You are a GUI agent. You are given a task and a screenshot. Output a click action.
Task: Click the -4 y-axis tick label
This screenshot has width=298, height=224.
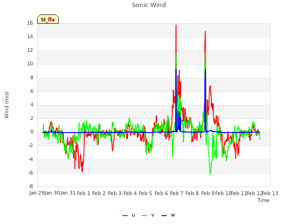click(x=31, y=159)
